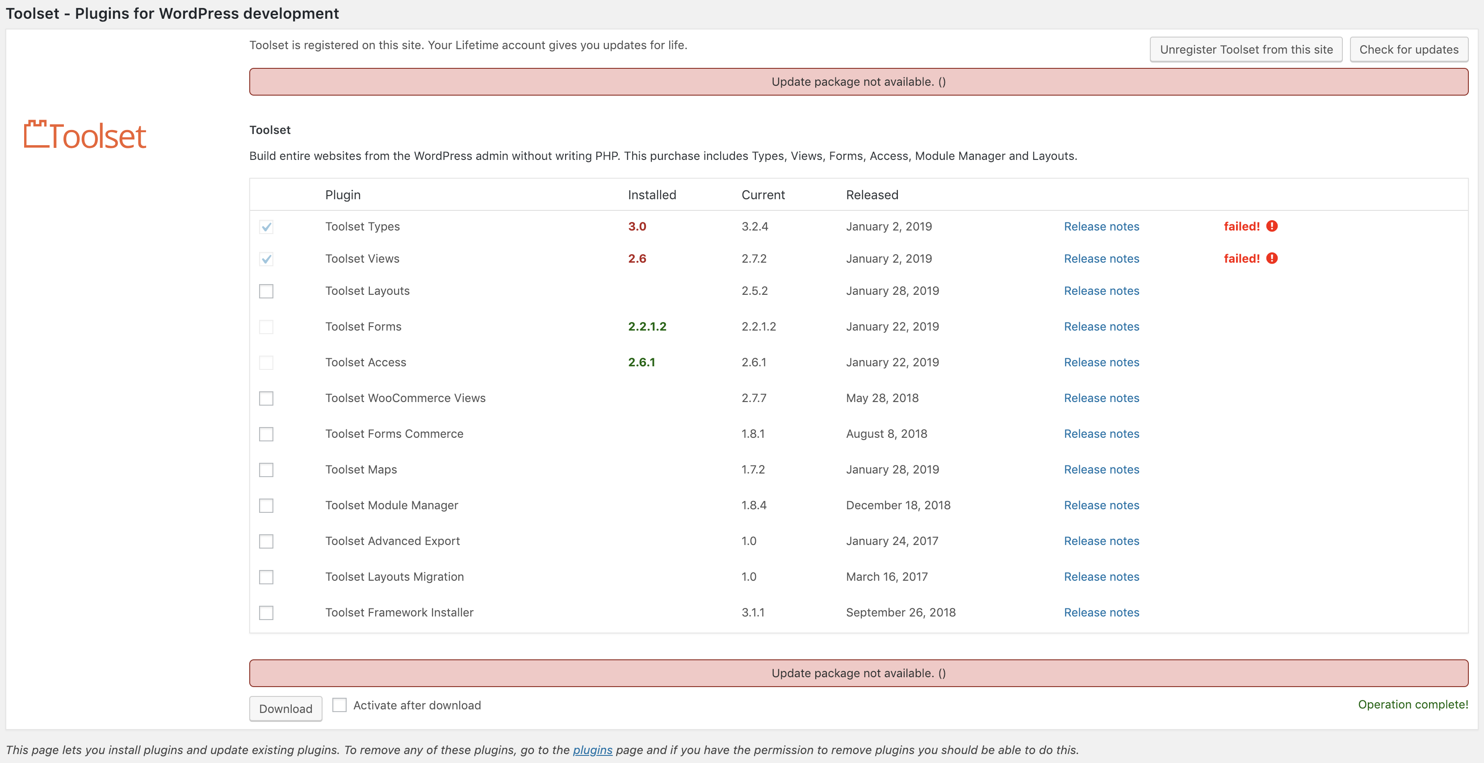Click installed version 3.0 of Toolset Types
The width and height of the screenshot is (1484, 763).
[637, 226]
